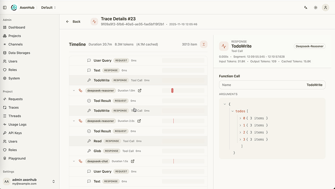Open first deepseek-reasoner external link icon

(140, 90)
